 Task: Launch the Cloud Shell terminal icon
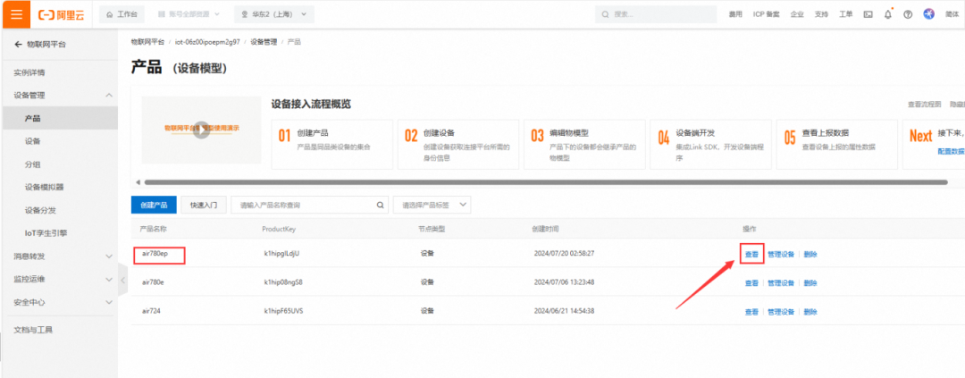[x=868, y=15]
